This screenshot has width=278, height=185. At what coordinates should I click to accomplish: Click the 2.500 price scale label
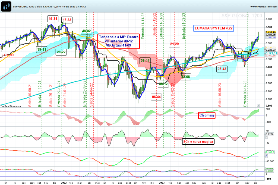click(x=269, y=106)
